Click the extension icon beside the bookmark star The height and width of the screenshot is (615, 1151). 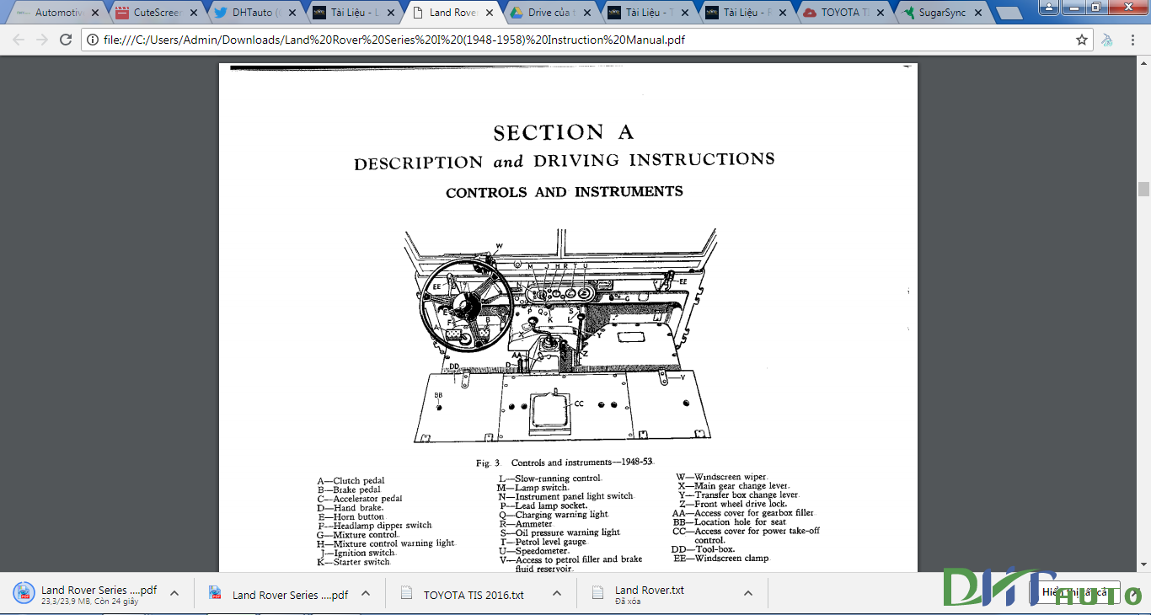point(1107,40)
